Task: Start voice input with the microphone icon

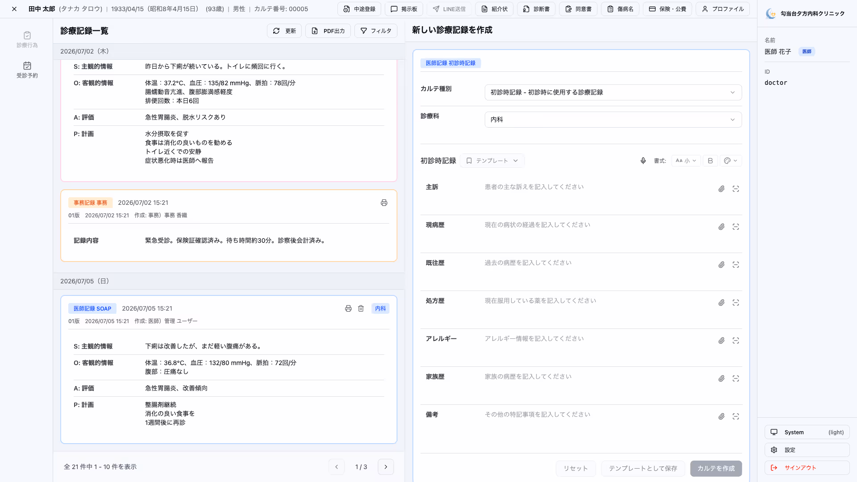Action: click(643, 161)
